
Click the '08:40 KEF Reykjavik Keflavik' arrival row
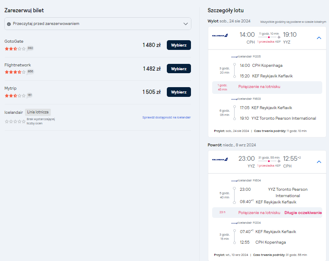pyautogui.click(x=268, y=202)
